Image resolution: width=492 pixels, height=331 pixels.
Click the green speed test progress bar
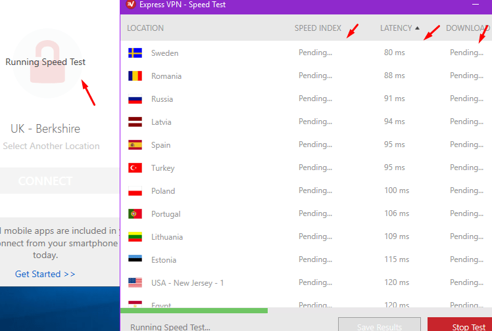tap(194, 311)
